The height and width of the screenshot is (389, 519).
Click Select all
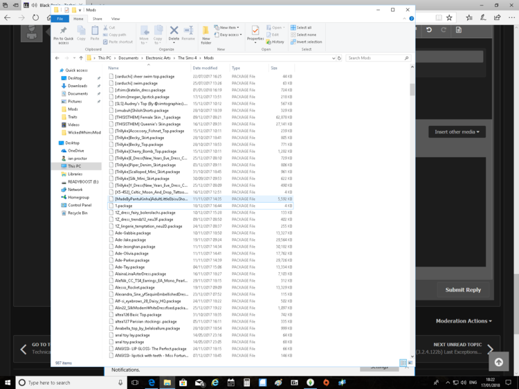(x=301, y=28)
